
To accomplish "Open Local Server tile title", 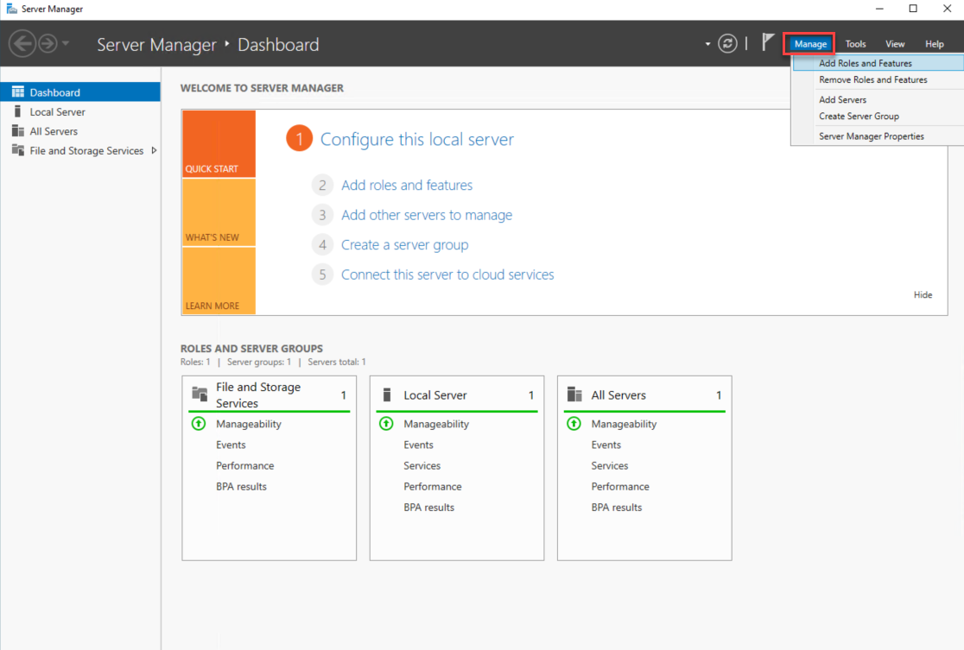I will coord(435,395).
